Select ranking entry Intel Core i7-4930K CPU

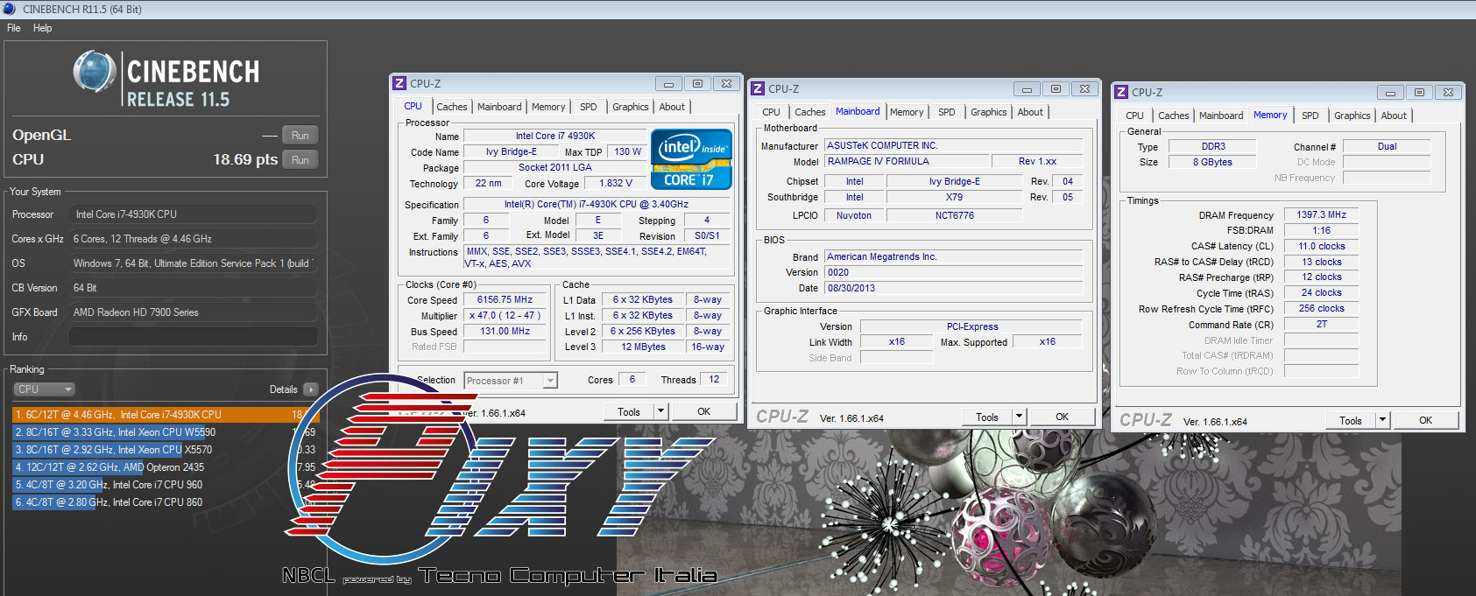point(166,415)
